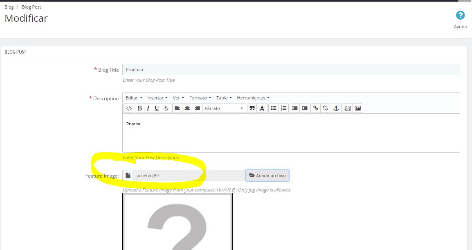
Task: Click the 'Enter Your Blog Post Title' hint
Action: pos(149,80)
